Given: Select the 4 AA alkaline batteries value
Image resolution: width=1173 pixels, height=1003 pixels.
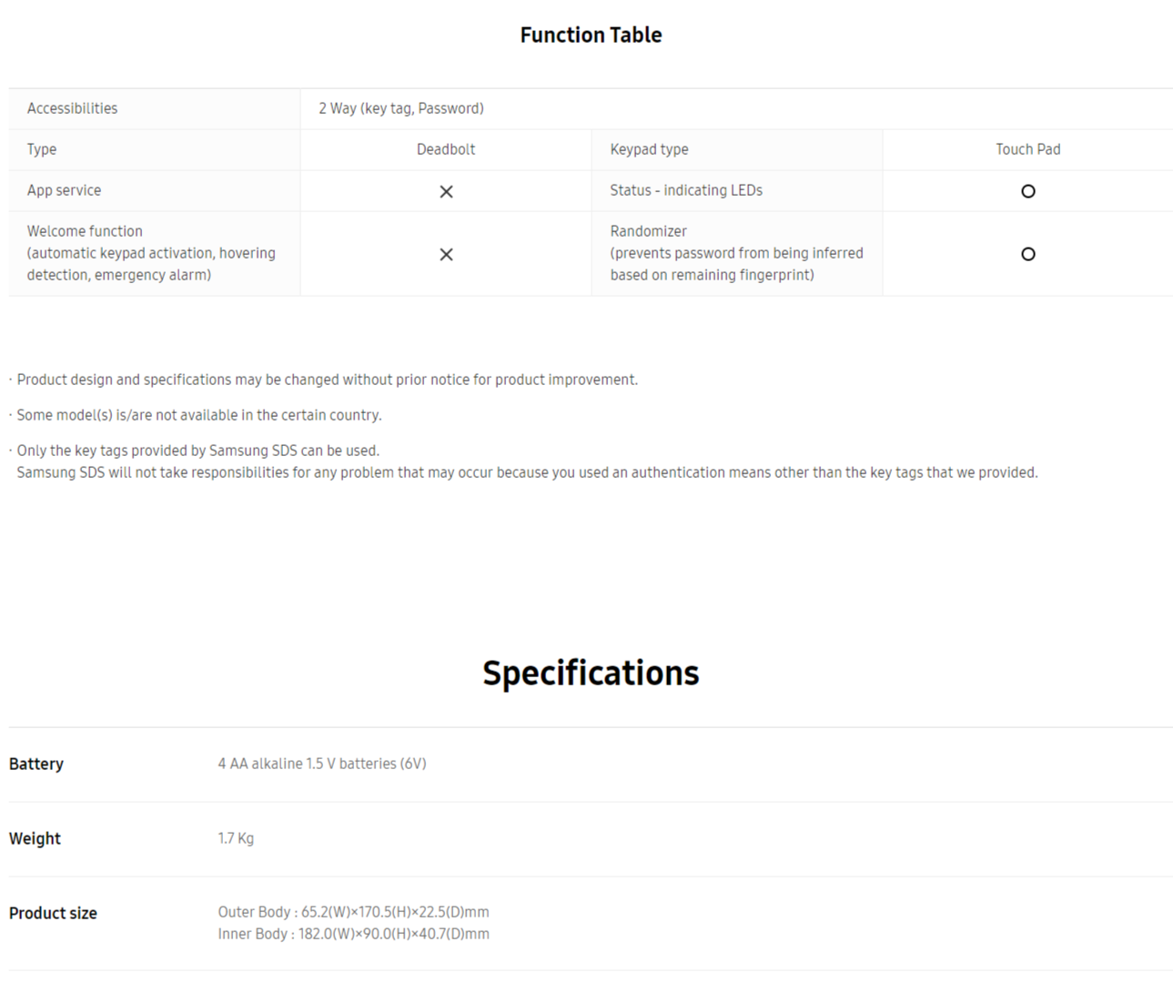Looking at the screenshot, I should point(322,764).
